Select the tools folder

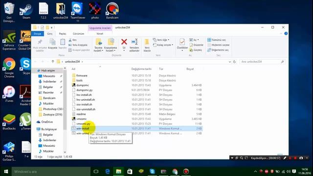pyautogui.click(x=79, y=80)
